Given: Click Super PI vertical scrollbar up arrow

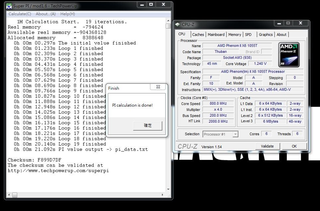Looking at the screenshot, I should click(168, 21).
